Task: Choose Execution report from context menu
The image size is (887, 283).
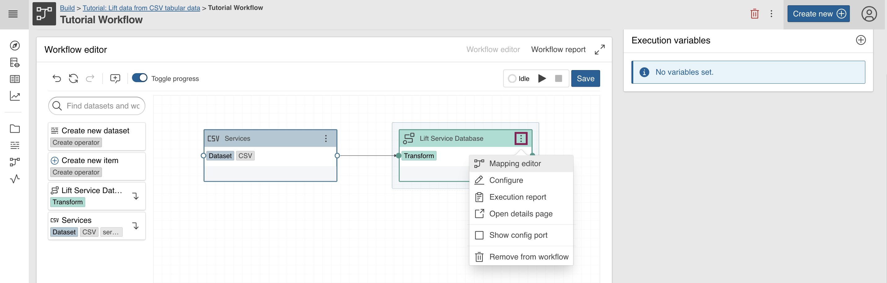Action: (521, 197)
